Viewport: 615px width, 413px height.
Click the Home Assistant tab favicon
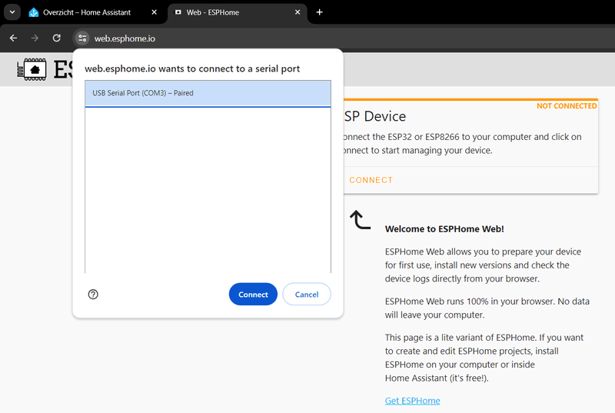34,12
